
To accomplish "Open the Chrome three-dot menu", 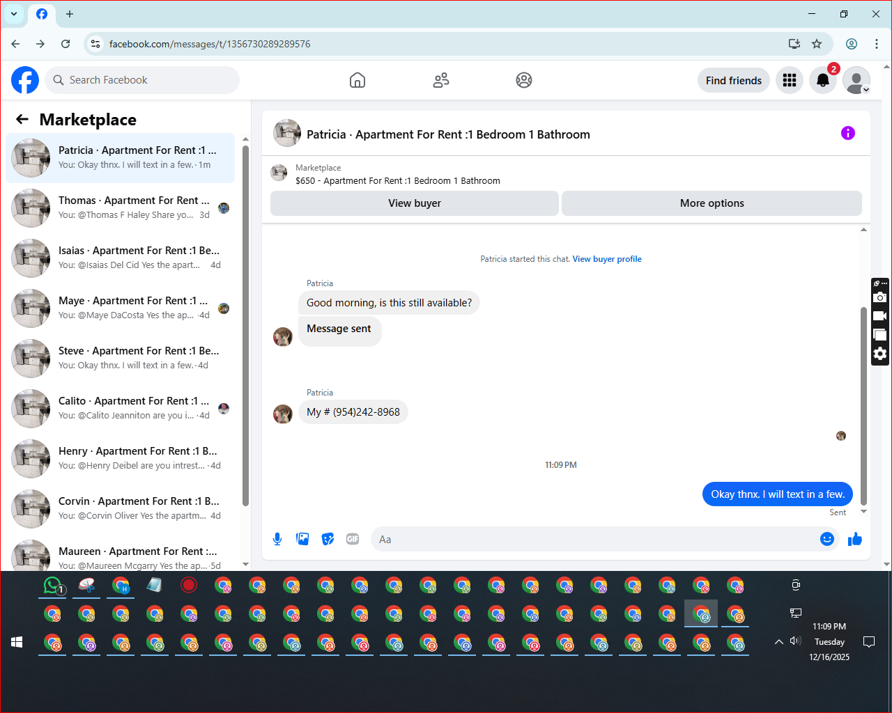I will point(877,44).
